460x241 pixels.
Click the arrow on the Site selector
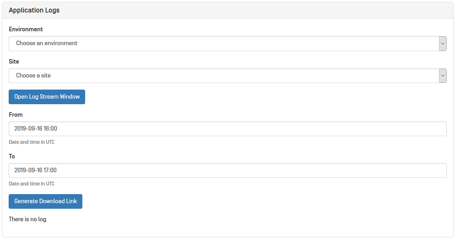443,76
